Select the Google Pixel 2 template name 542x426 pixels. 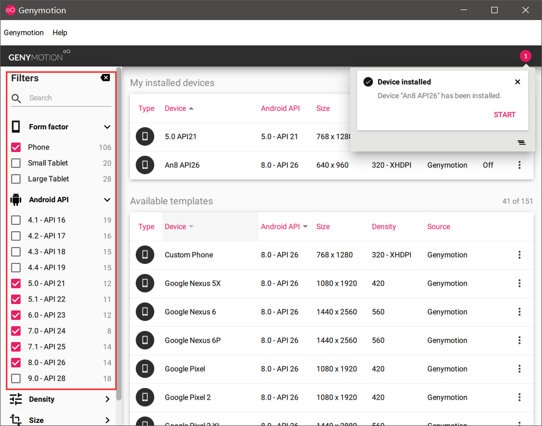(x=188, y=397)
